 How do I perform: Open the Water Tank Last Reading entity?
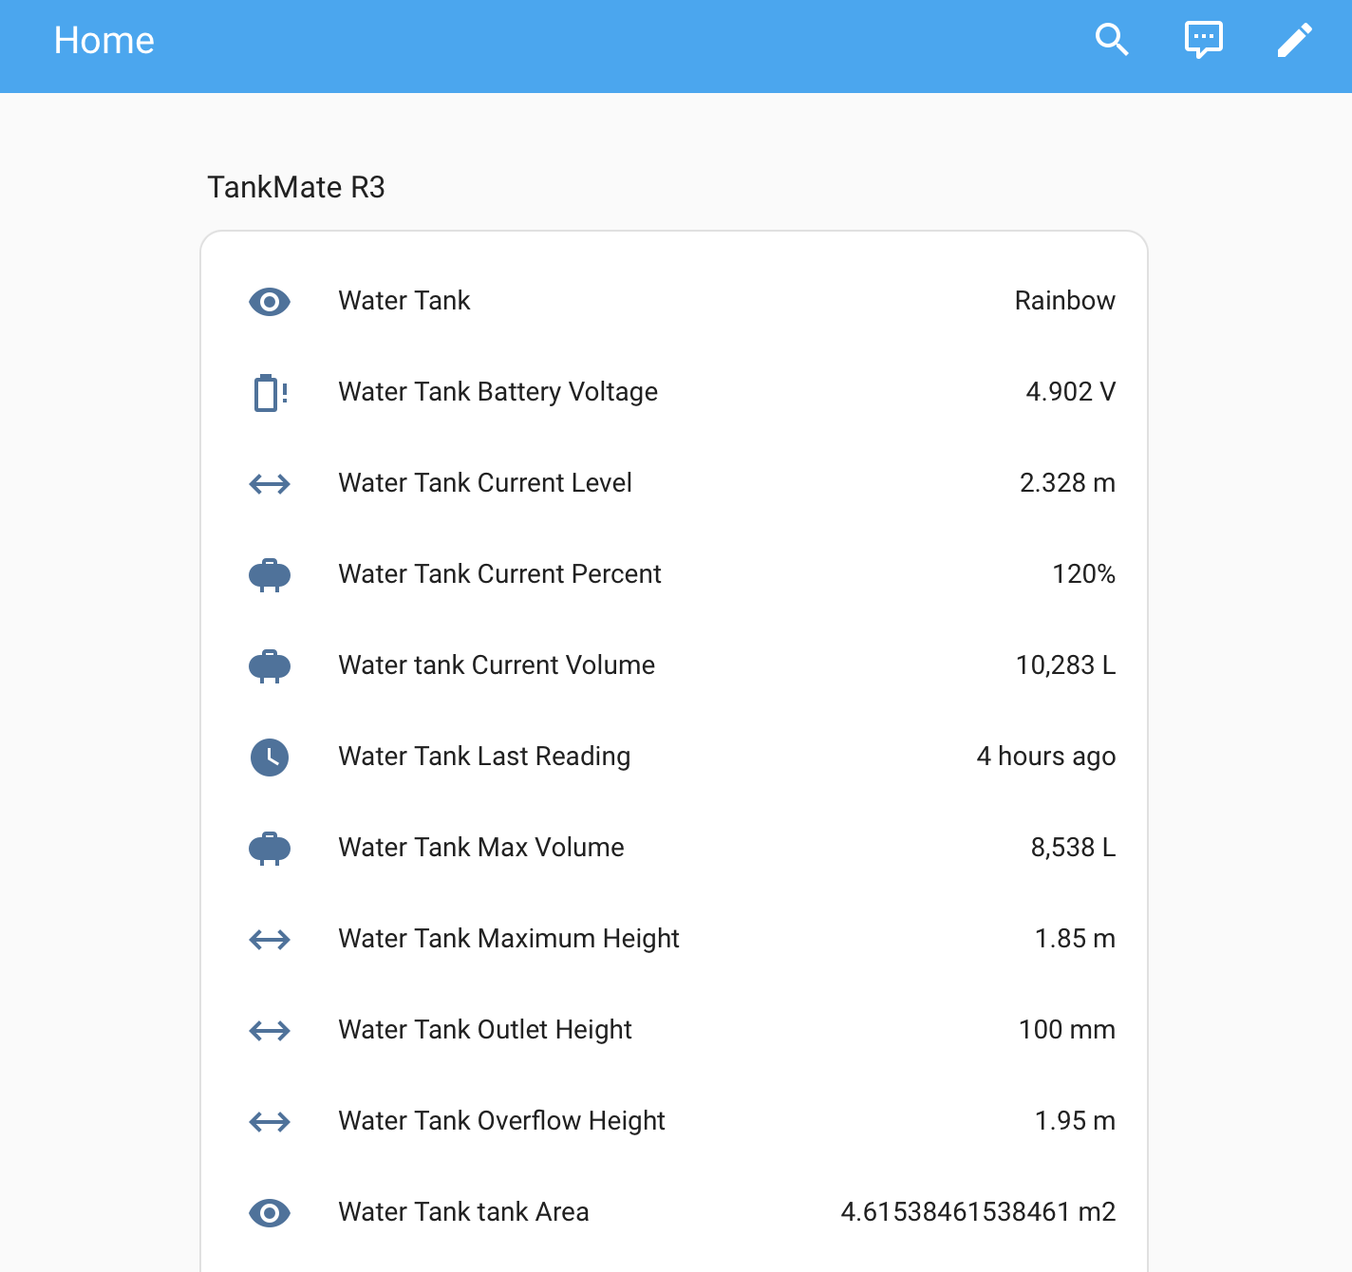coord(484,757)
